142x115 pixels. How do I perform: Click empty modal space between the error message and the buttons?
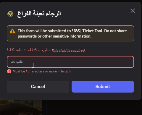pyautogui.click(x=70, y=77)
